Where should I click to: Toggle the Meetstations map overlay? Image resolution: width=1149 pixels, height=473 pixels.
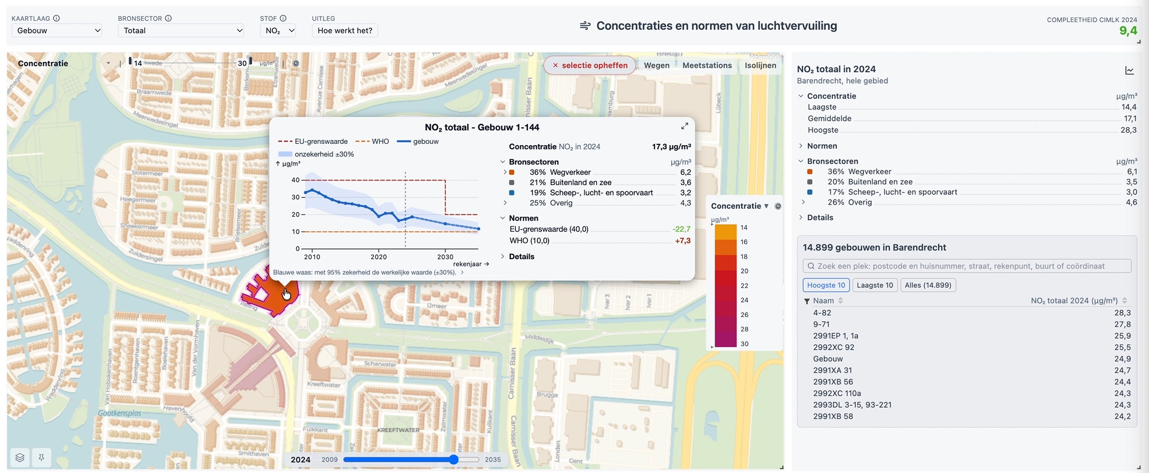(x=707, y=65)
